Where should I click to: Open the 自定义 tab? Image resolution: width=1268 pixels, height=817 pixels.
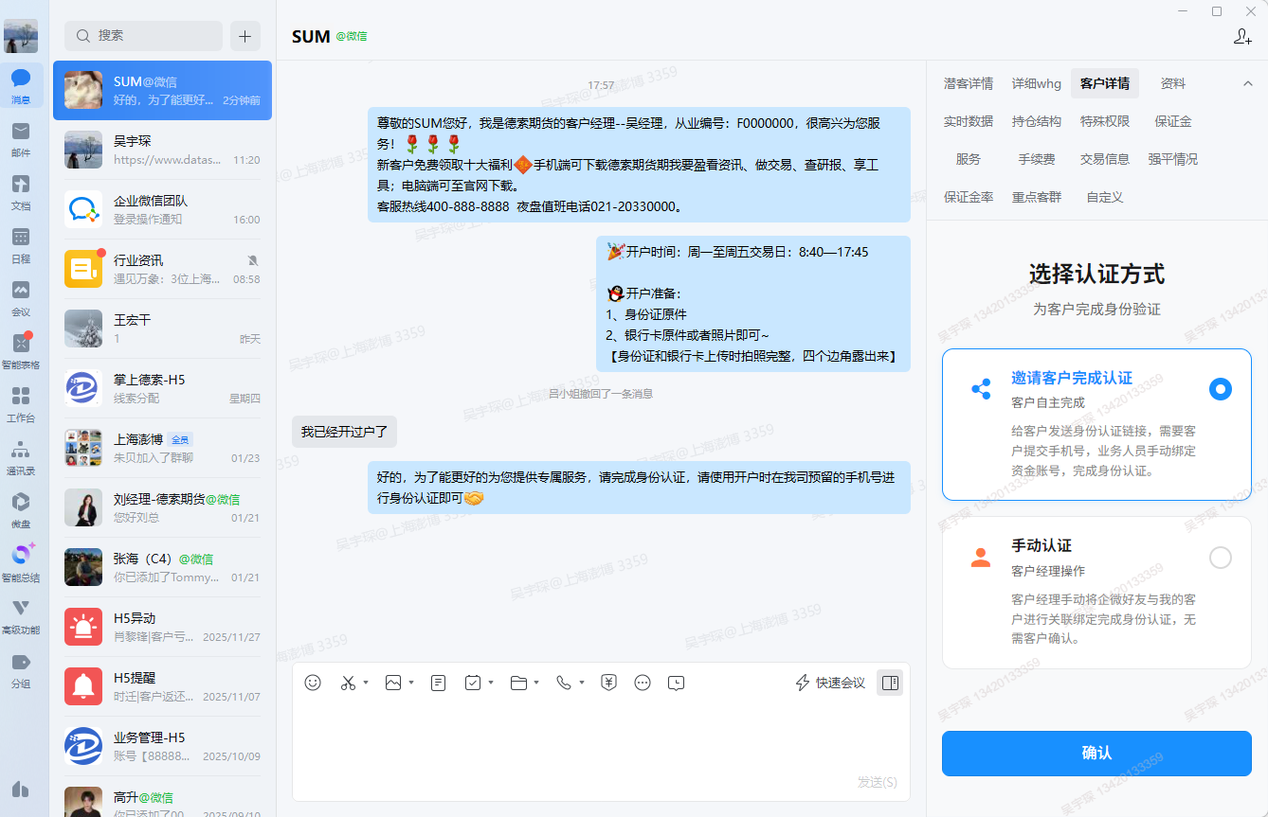(1105, 197)
